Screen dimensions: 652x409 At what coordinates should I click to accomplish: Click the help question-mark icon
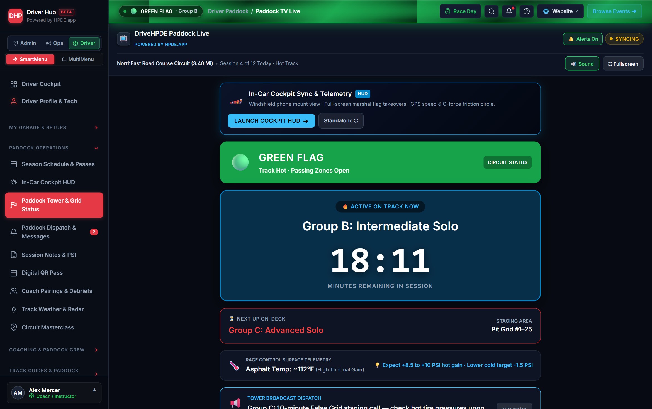526,11
